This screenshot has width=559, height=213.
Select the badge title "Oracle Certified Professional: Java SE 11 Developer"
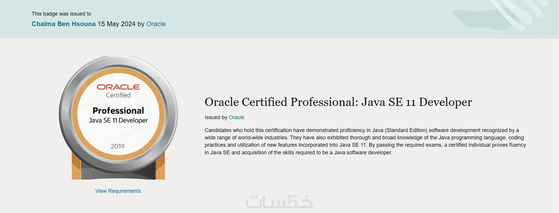(338, 102)
